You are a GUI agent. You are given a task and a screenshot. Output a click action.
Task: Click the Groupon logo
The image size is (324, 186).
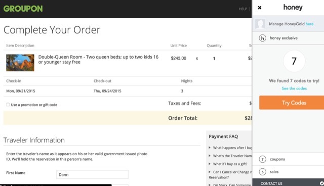coord(23,9)
